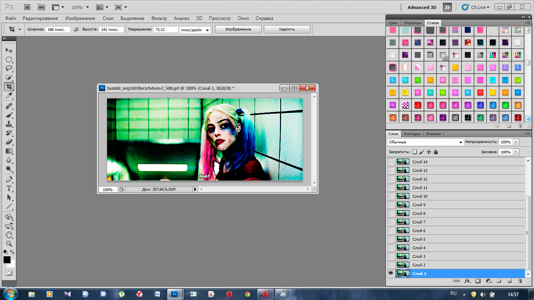Select the Healing Brush tool
The width and height of the screenshot is (534, 300).
coord(9,106)
